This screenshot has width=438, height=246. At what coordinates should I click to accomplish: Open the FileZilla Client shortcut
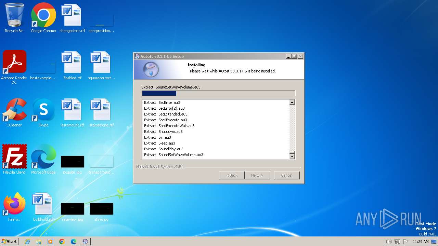tap(14, 160)
